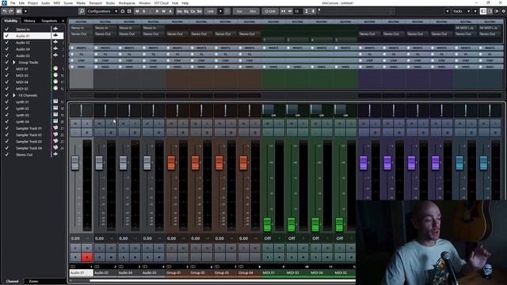
Task: Click the Ins bypass button in toolbar
Action: pyautogui.click(x=180, y=11)
